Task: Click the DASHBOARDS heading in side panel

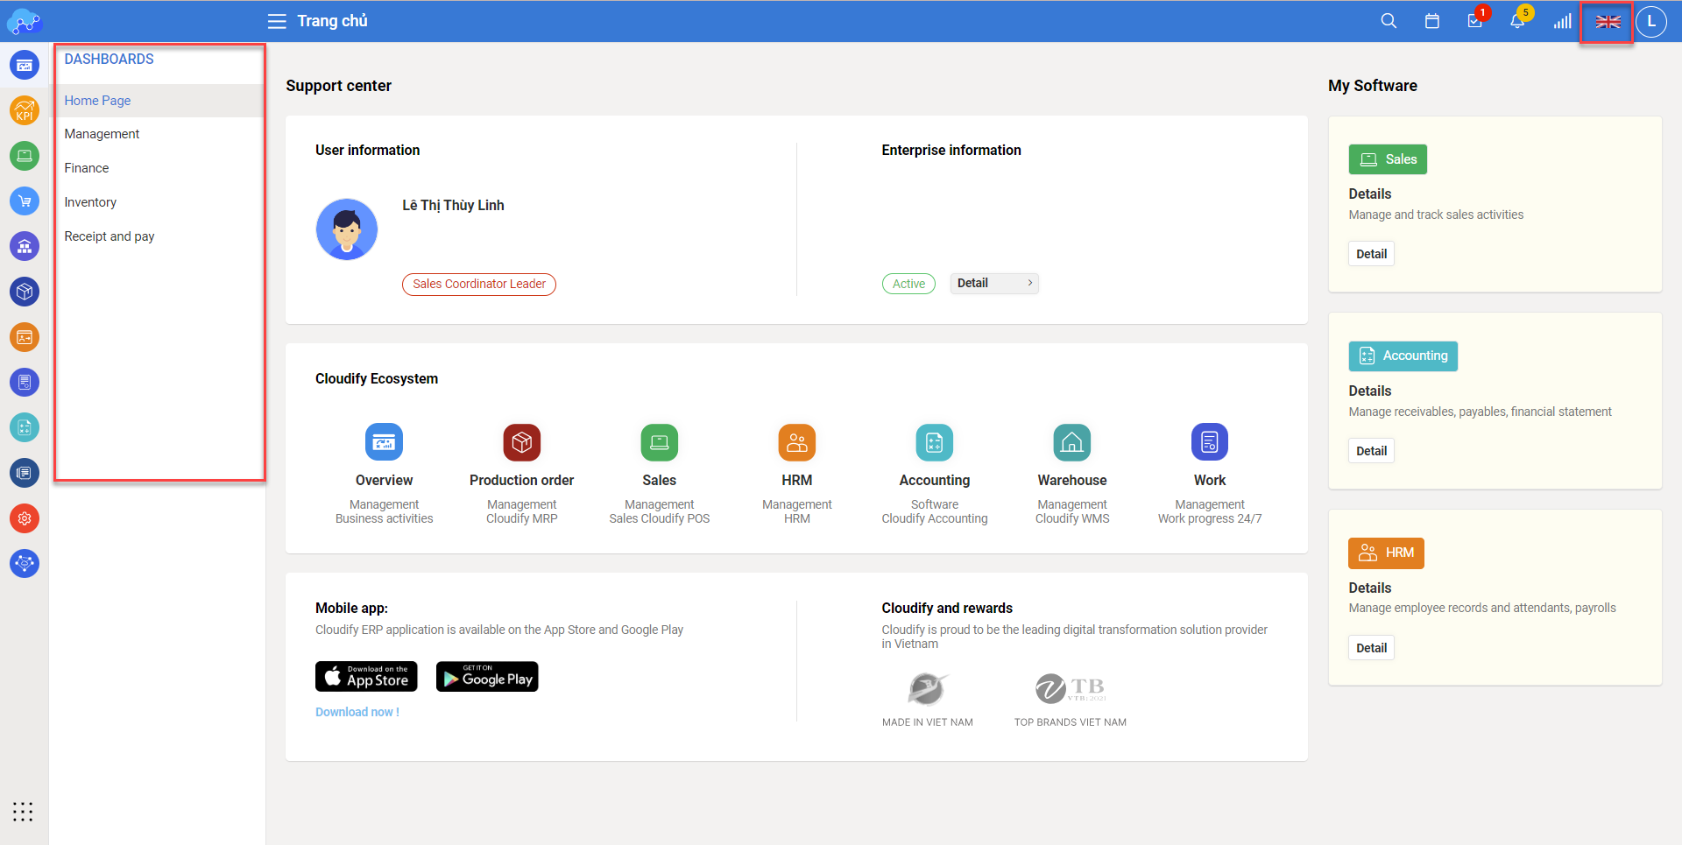Action: click(109, 59)
